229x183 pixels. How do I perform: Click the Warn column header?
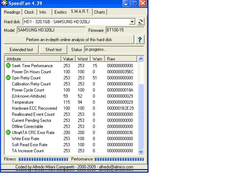click(97, 59)
